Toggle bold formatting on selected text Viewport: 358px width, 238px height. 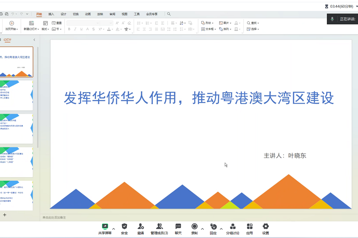pyautogui.click(x=69, y=29)
